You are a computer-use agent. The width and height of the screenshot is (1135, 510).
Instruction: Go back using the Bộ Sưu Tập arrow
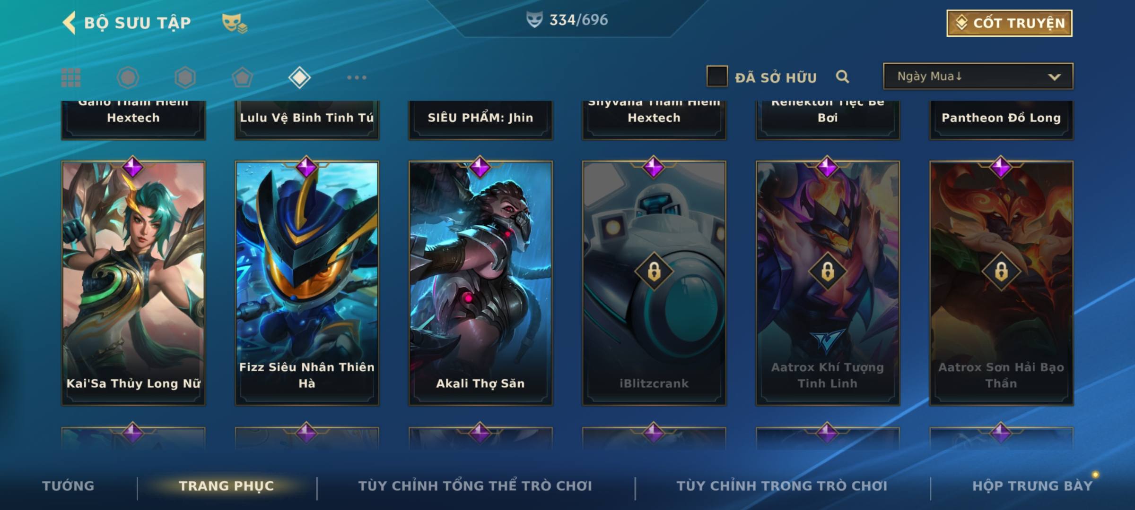pos(69,23)
